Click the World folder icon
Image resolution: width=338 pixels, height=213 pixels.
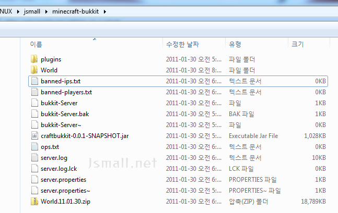click(x=34, y=70)
